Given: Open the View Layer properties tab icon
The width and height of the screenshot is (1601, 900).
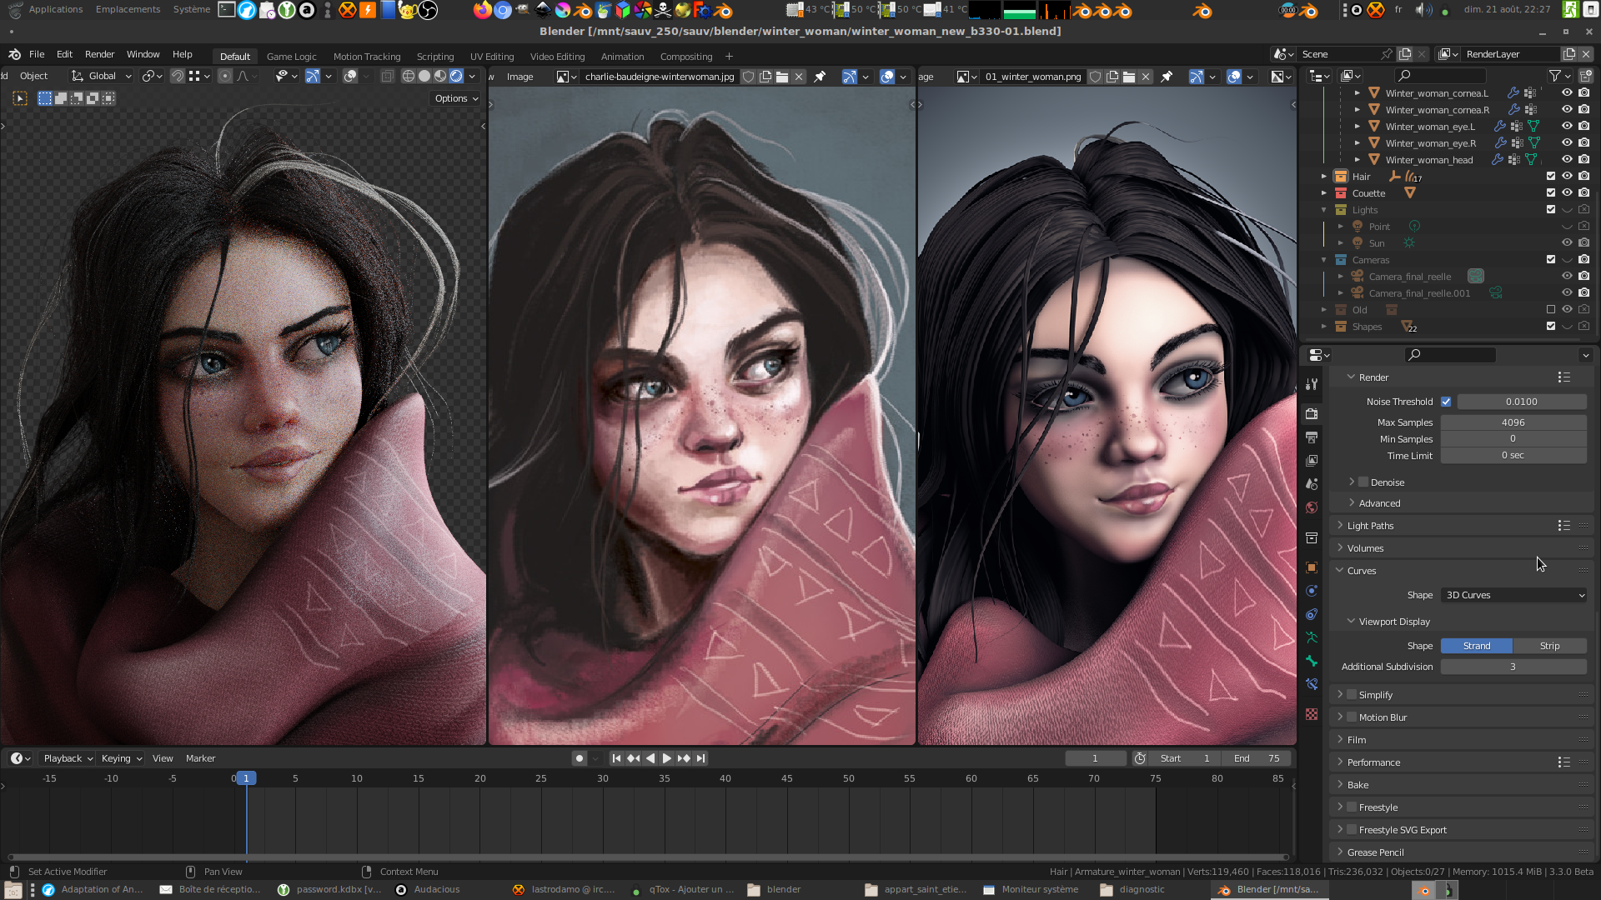Looking at the screenshot, I should coord(1312,460).
